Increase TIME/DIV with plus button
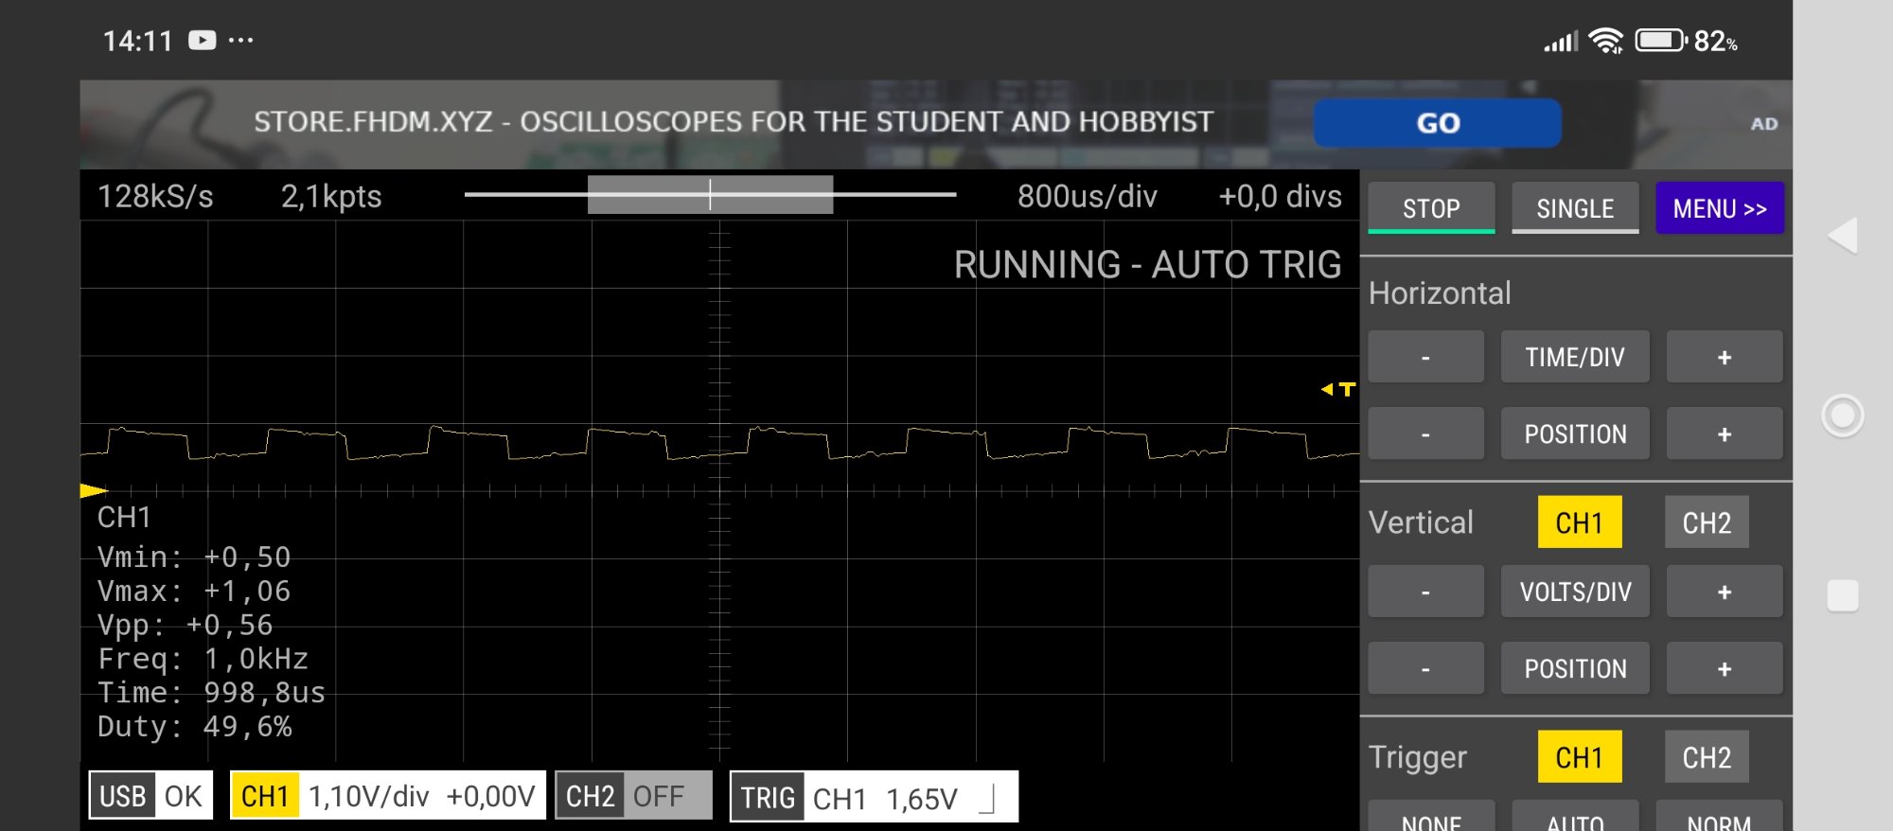 pyautogui.click(x=1724, y=357)
